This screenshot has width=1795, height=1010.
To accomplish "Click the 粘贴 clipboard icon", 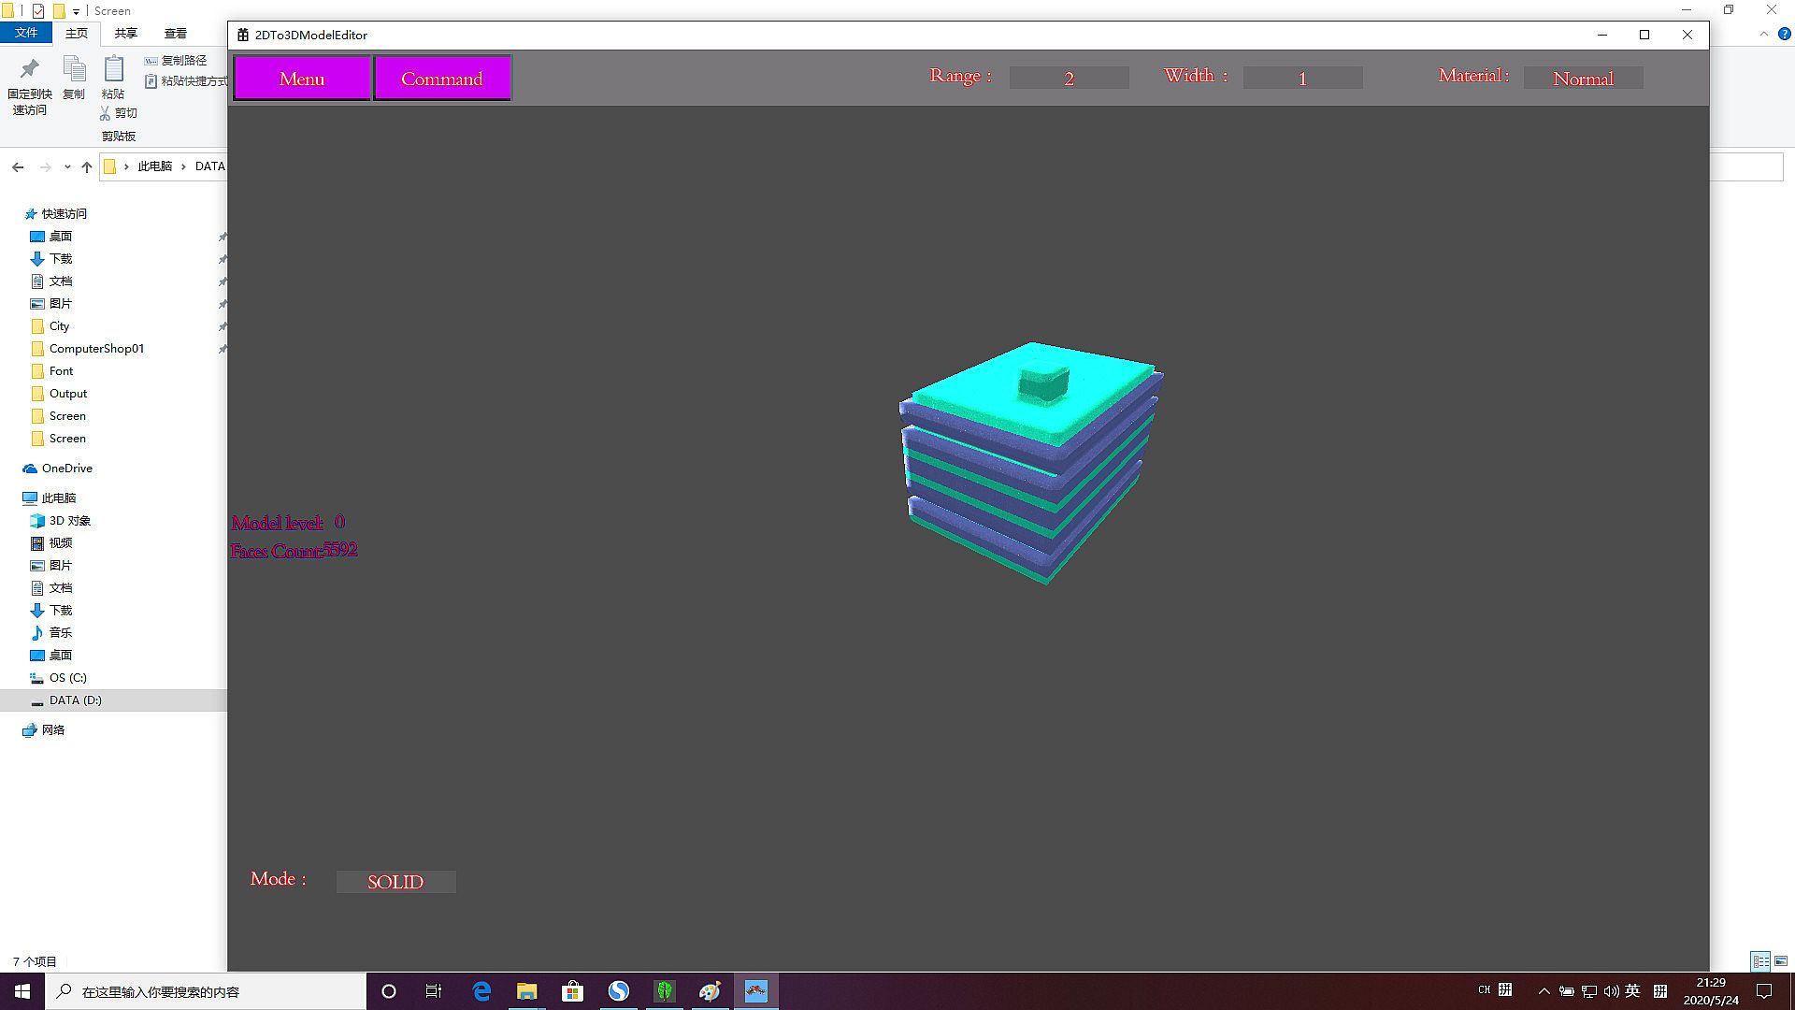I will [x=113, y=70].
